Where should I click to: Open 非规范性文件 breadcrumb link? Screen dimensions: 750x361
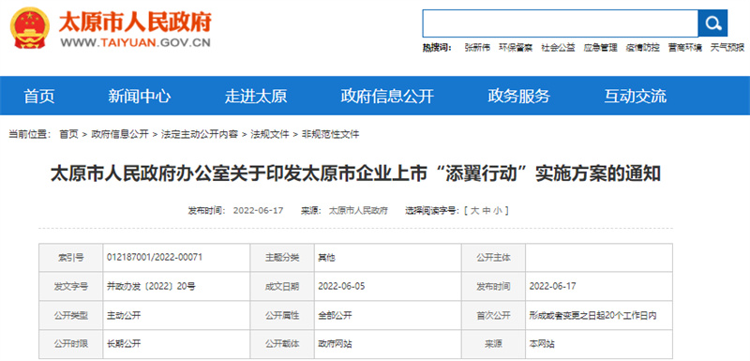[330, 134]
